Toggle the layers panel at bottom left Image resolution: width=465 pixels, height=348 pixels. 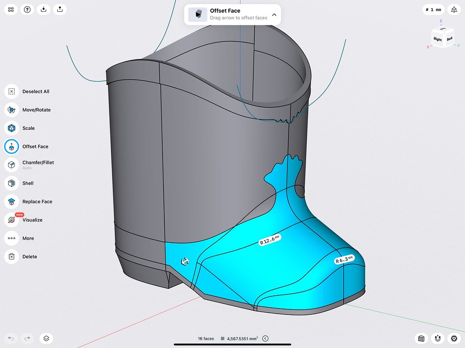46,338
